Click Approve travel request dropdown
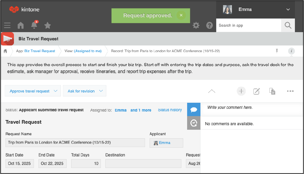The width and height of the screenshot is (304, 174). [33, 91]
